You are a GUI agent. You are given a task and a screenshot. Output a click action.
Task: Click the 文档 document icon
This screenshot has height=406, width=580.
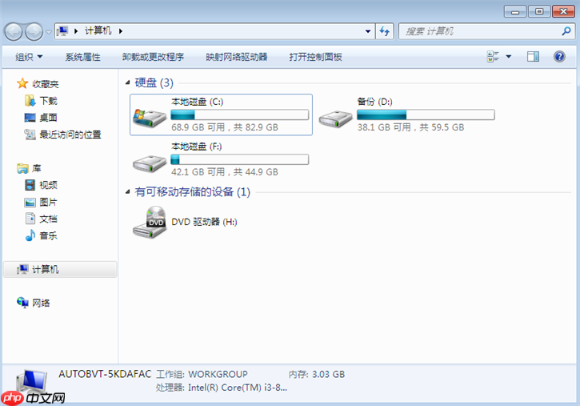point(30,219)
